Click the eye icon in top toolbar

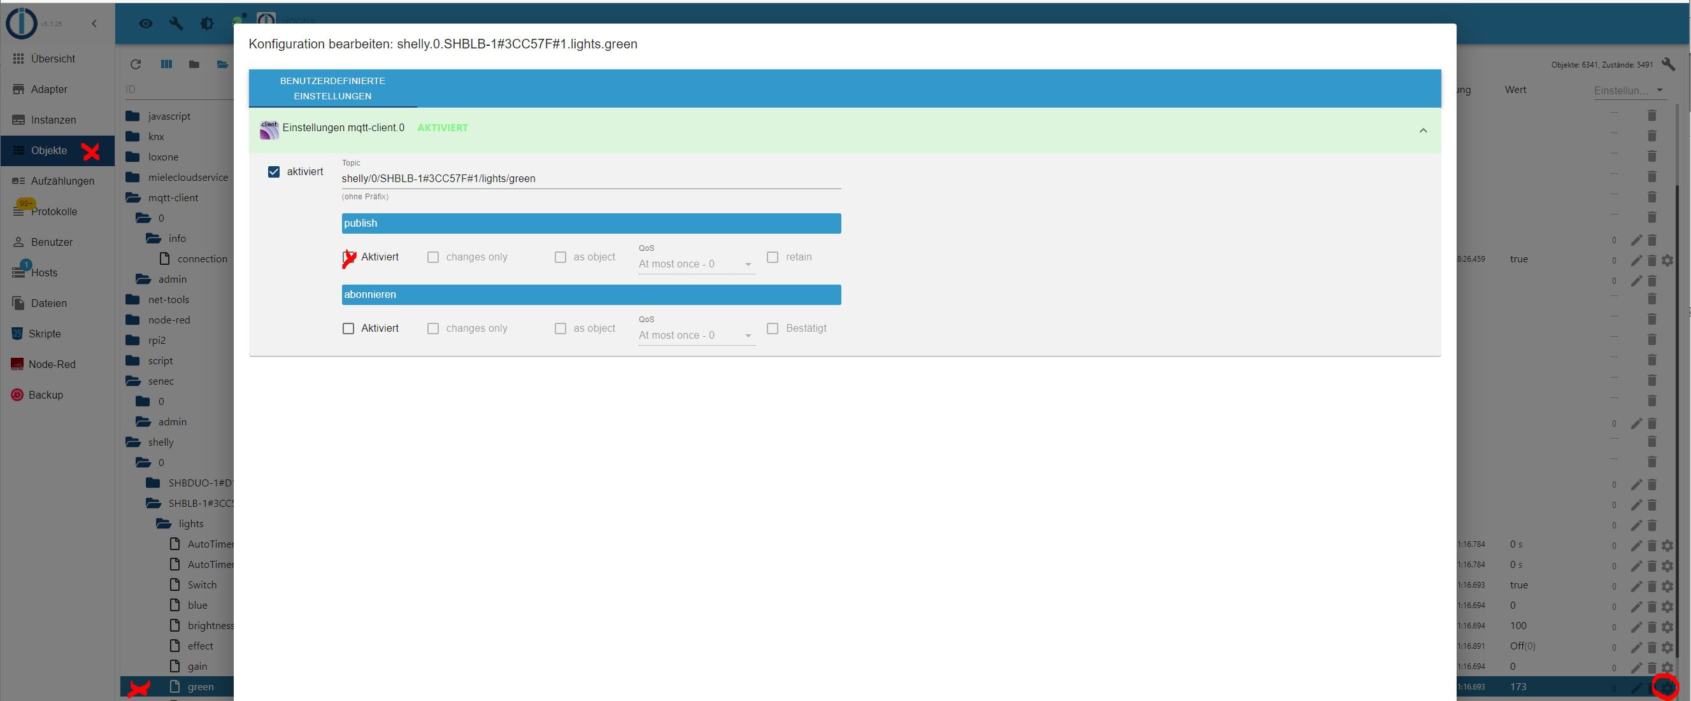point(146,24)
